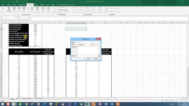Image resolution: width=189 pixels, height=106 pixels.
Task: Click the help question mark in dialog
Action: [95, 39]
